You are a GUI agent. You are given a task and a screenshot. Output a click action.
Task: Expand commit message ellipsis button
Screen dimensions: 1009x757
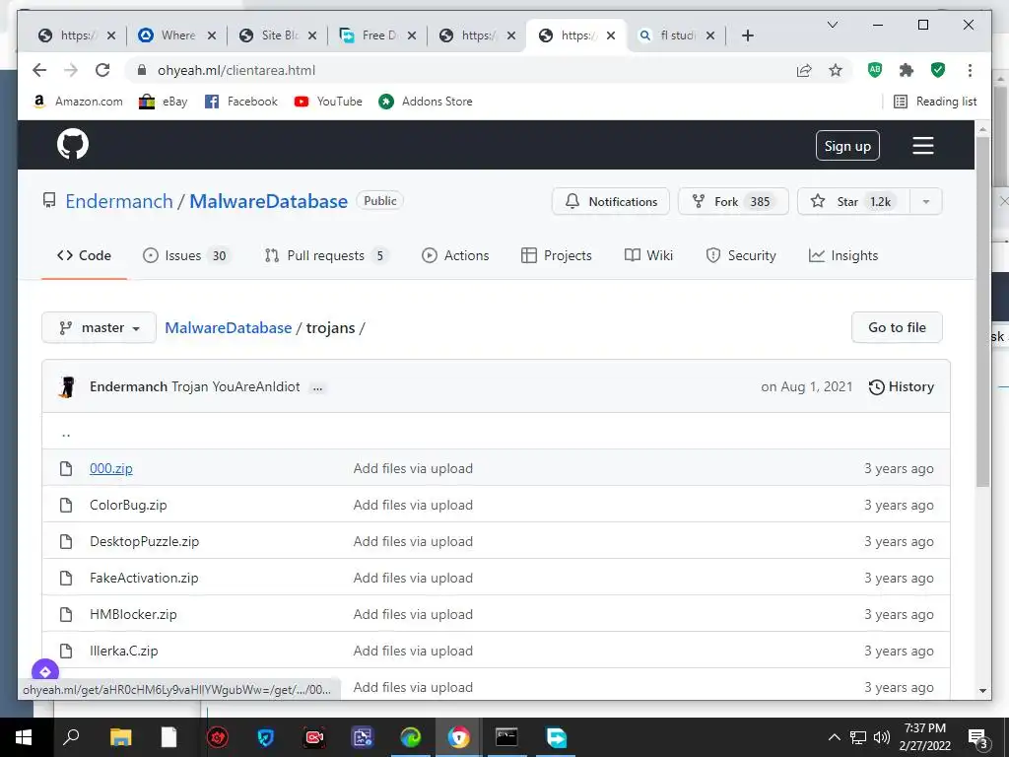pyautogui.click(x=317, y=387)
